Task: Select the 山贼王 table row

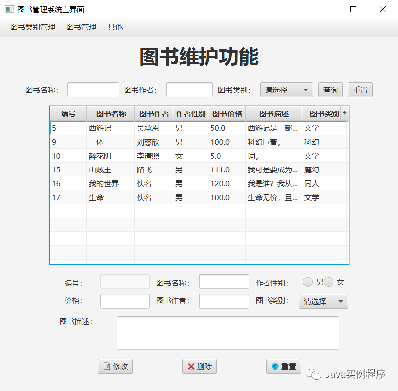Action: click(x=199, y=170)
